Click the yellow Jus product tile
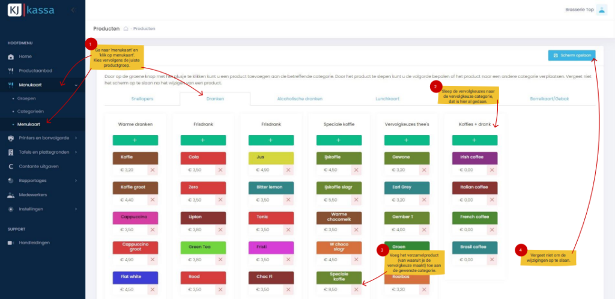This screenshot has height=299, width=615. pyautogui.click(x=271, y=157)
